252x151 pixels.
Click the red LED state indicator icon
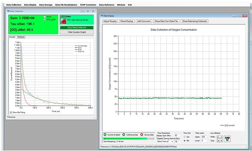pyautogui.click(x=63, y=21)
